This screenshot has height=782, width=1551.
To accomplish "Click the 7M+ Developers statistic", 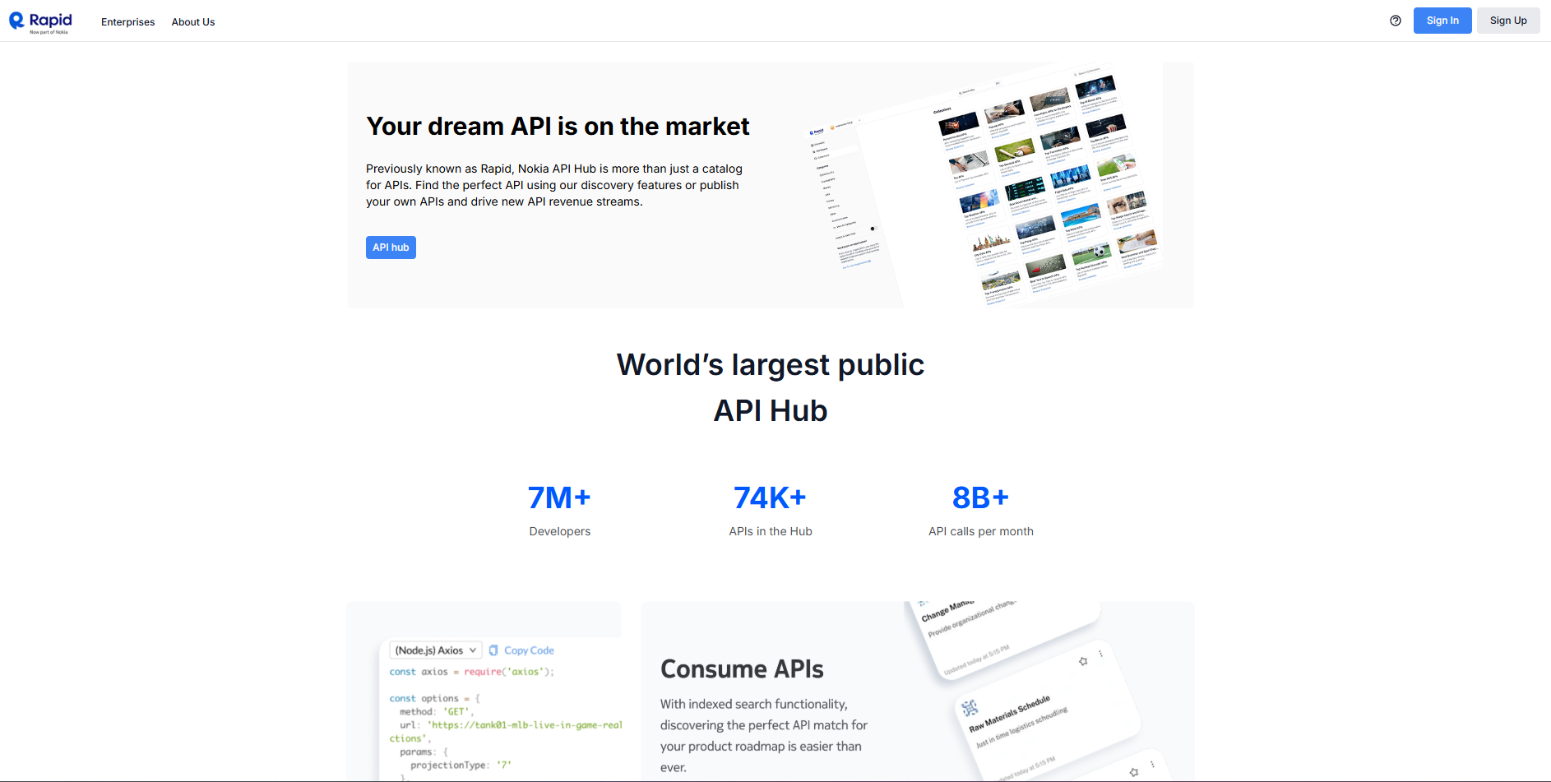I will coord(559,510).
